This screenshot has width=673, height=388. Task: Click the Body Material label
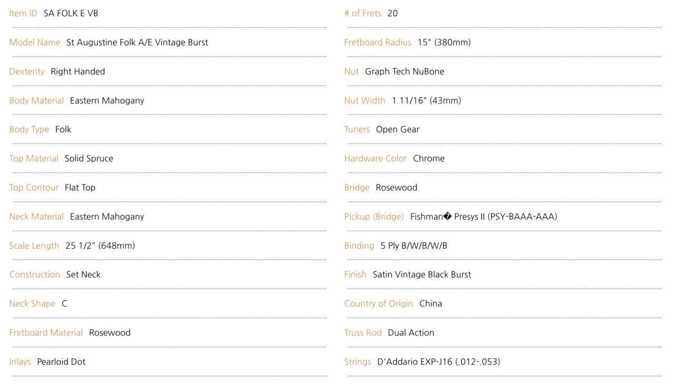tap(36, 100)
